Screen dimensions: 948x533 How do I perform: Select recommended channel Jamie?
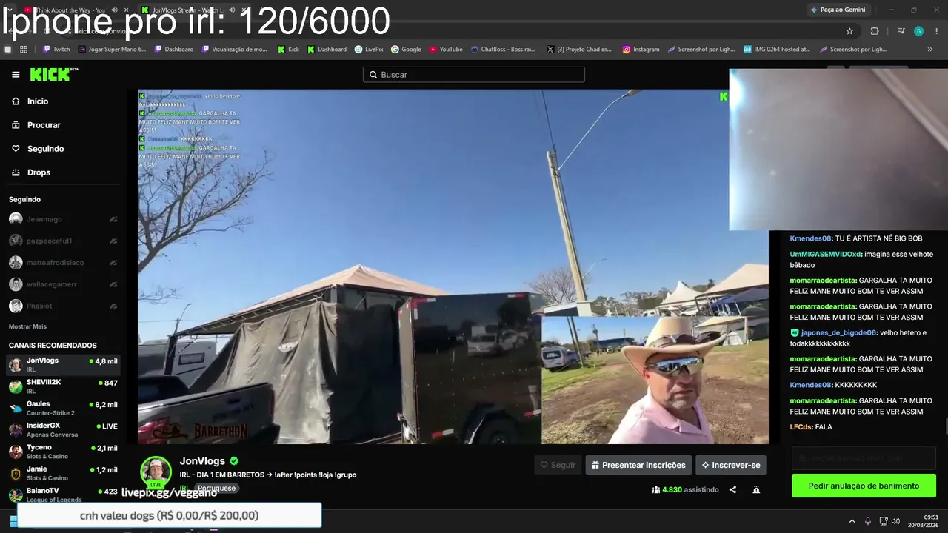61,473
